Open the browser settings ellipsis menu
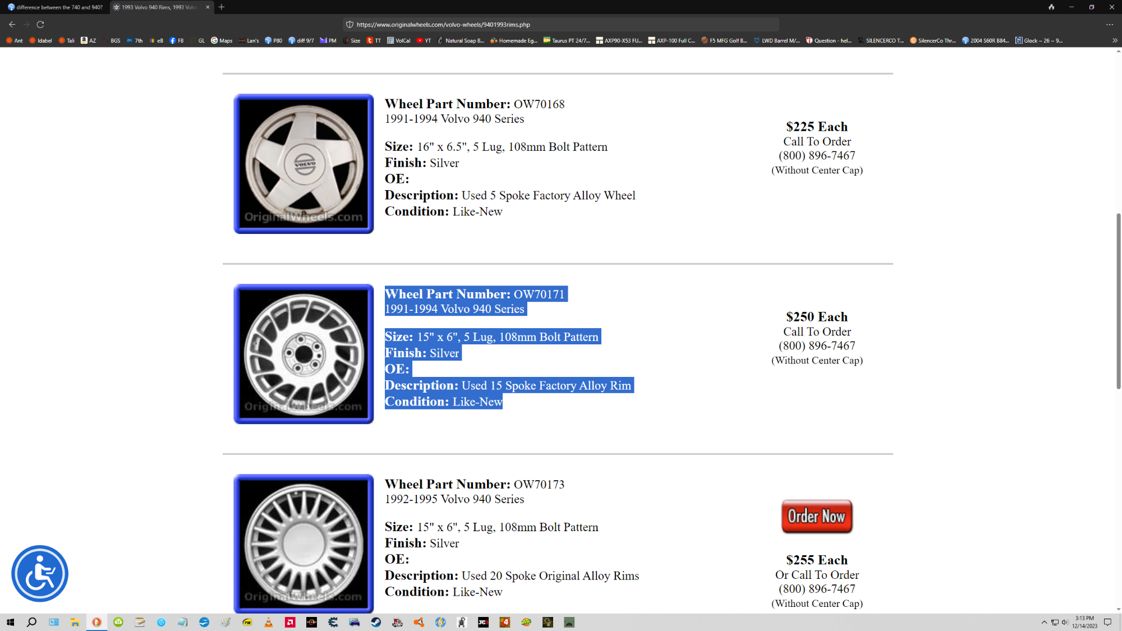 coord(1110,25)
